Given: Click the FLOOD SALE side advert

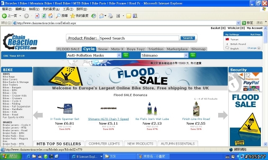Looking at the screenshot, I should tap(245, 119).
